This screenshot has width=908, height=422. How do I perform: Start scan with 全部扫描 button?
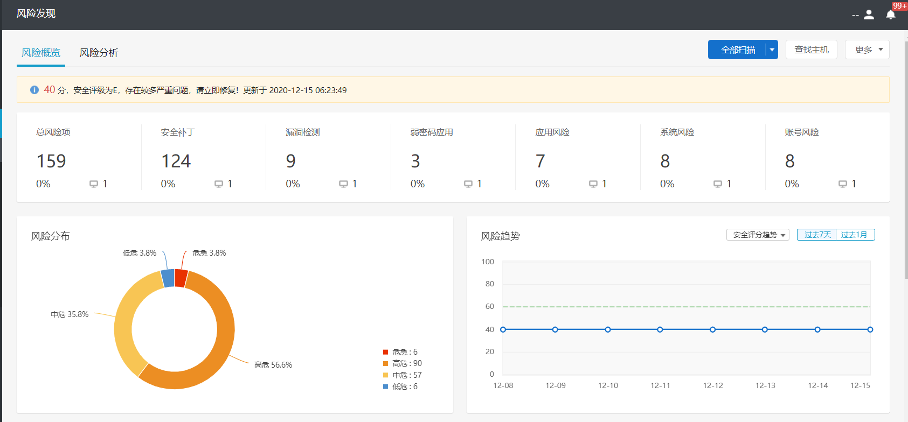[x=737, y=50]
